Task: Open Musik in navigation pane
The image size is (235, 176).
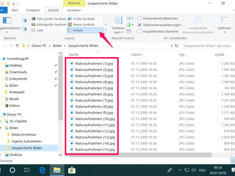Action: [12, 99]
